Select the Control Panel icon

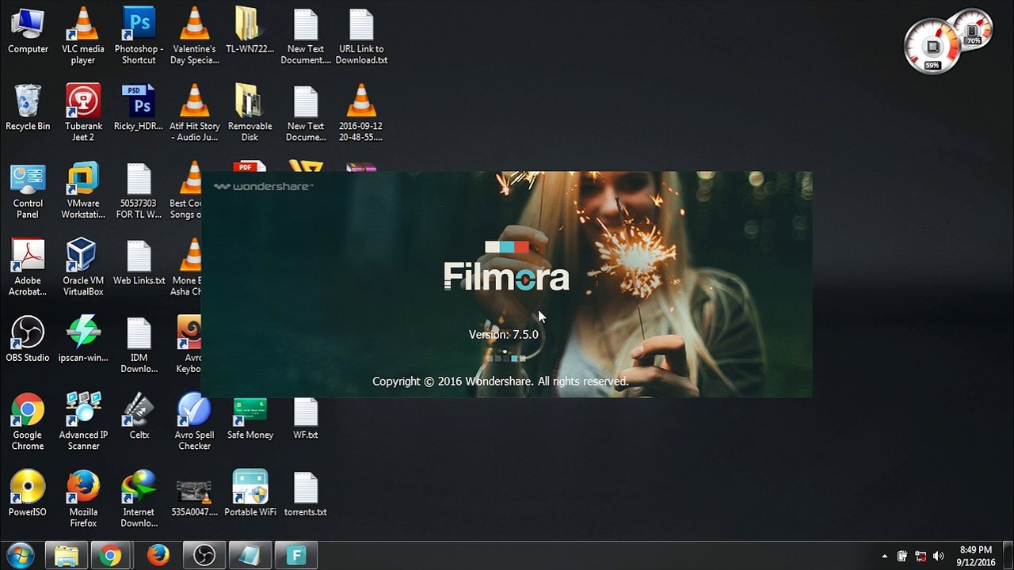tap(28, 190)
